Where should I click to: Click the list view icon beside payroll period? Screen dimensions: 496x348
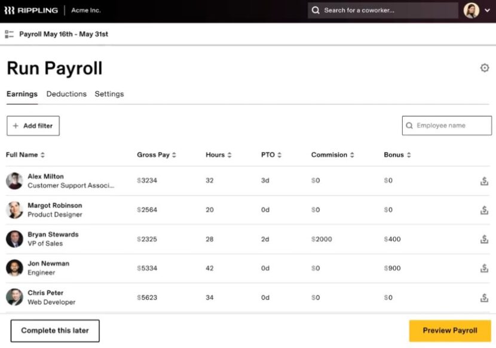pyautogui.click(x=10, y=34)
